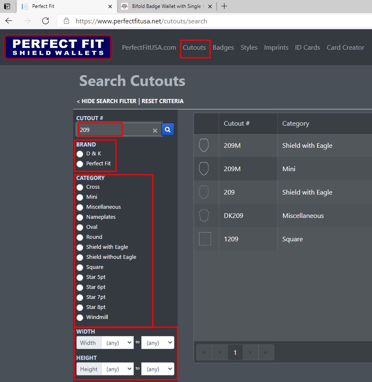The image size is (372, 382).
Task: Select the Shield with Eagle category option
Action: coord(80,248)
